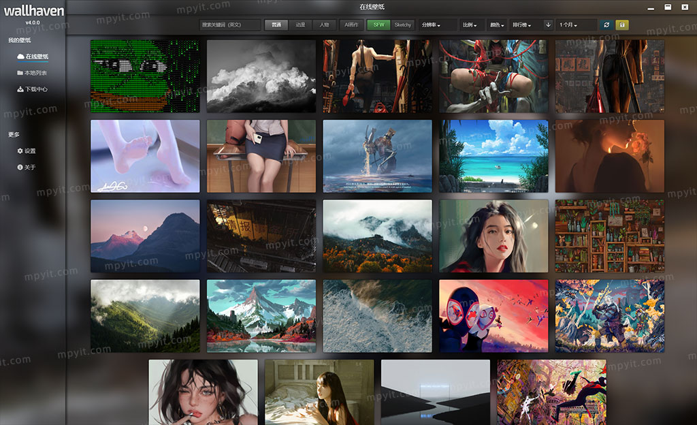
Task: Toggle the 动漫 category filter
Action: (x=300, y=25)
